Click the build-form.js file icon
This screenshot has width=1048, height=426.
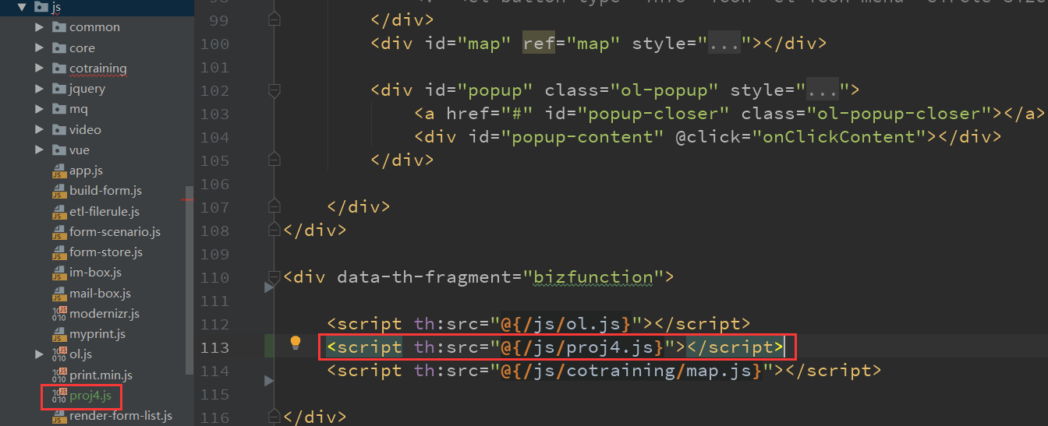click(59, 191)
